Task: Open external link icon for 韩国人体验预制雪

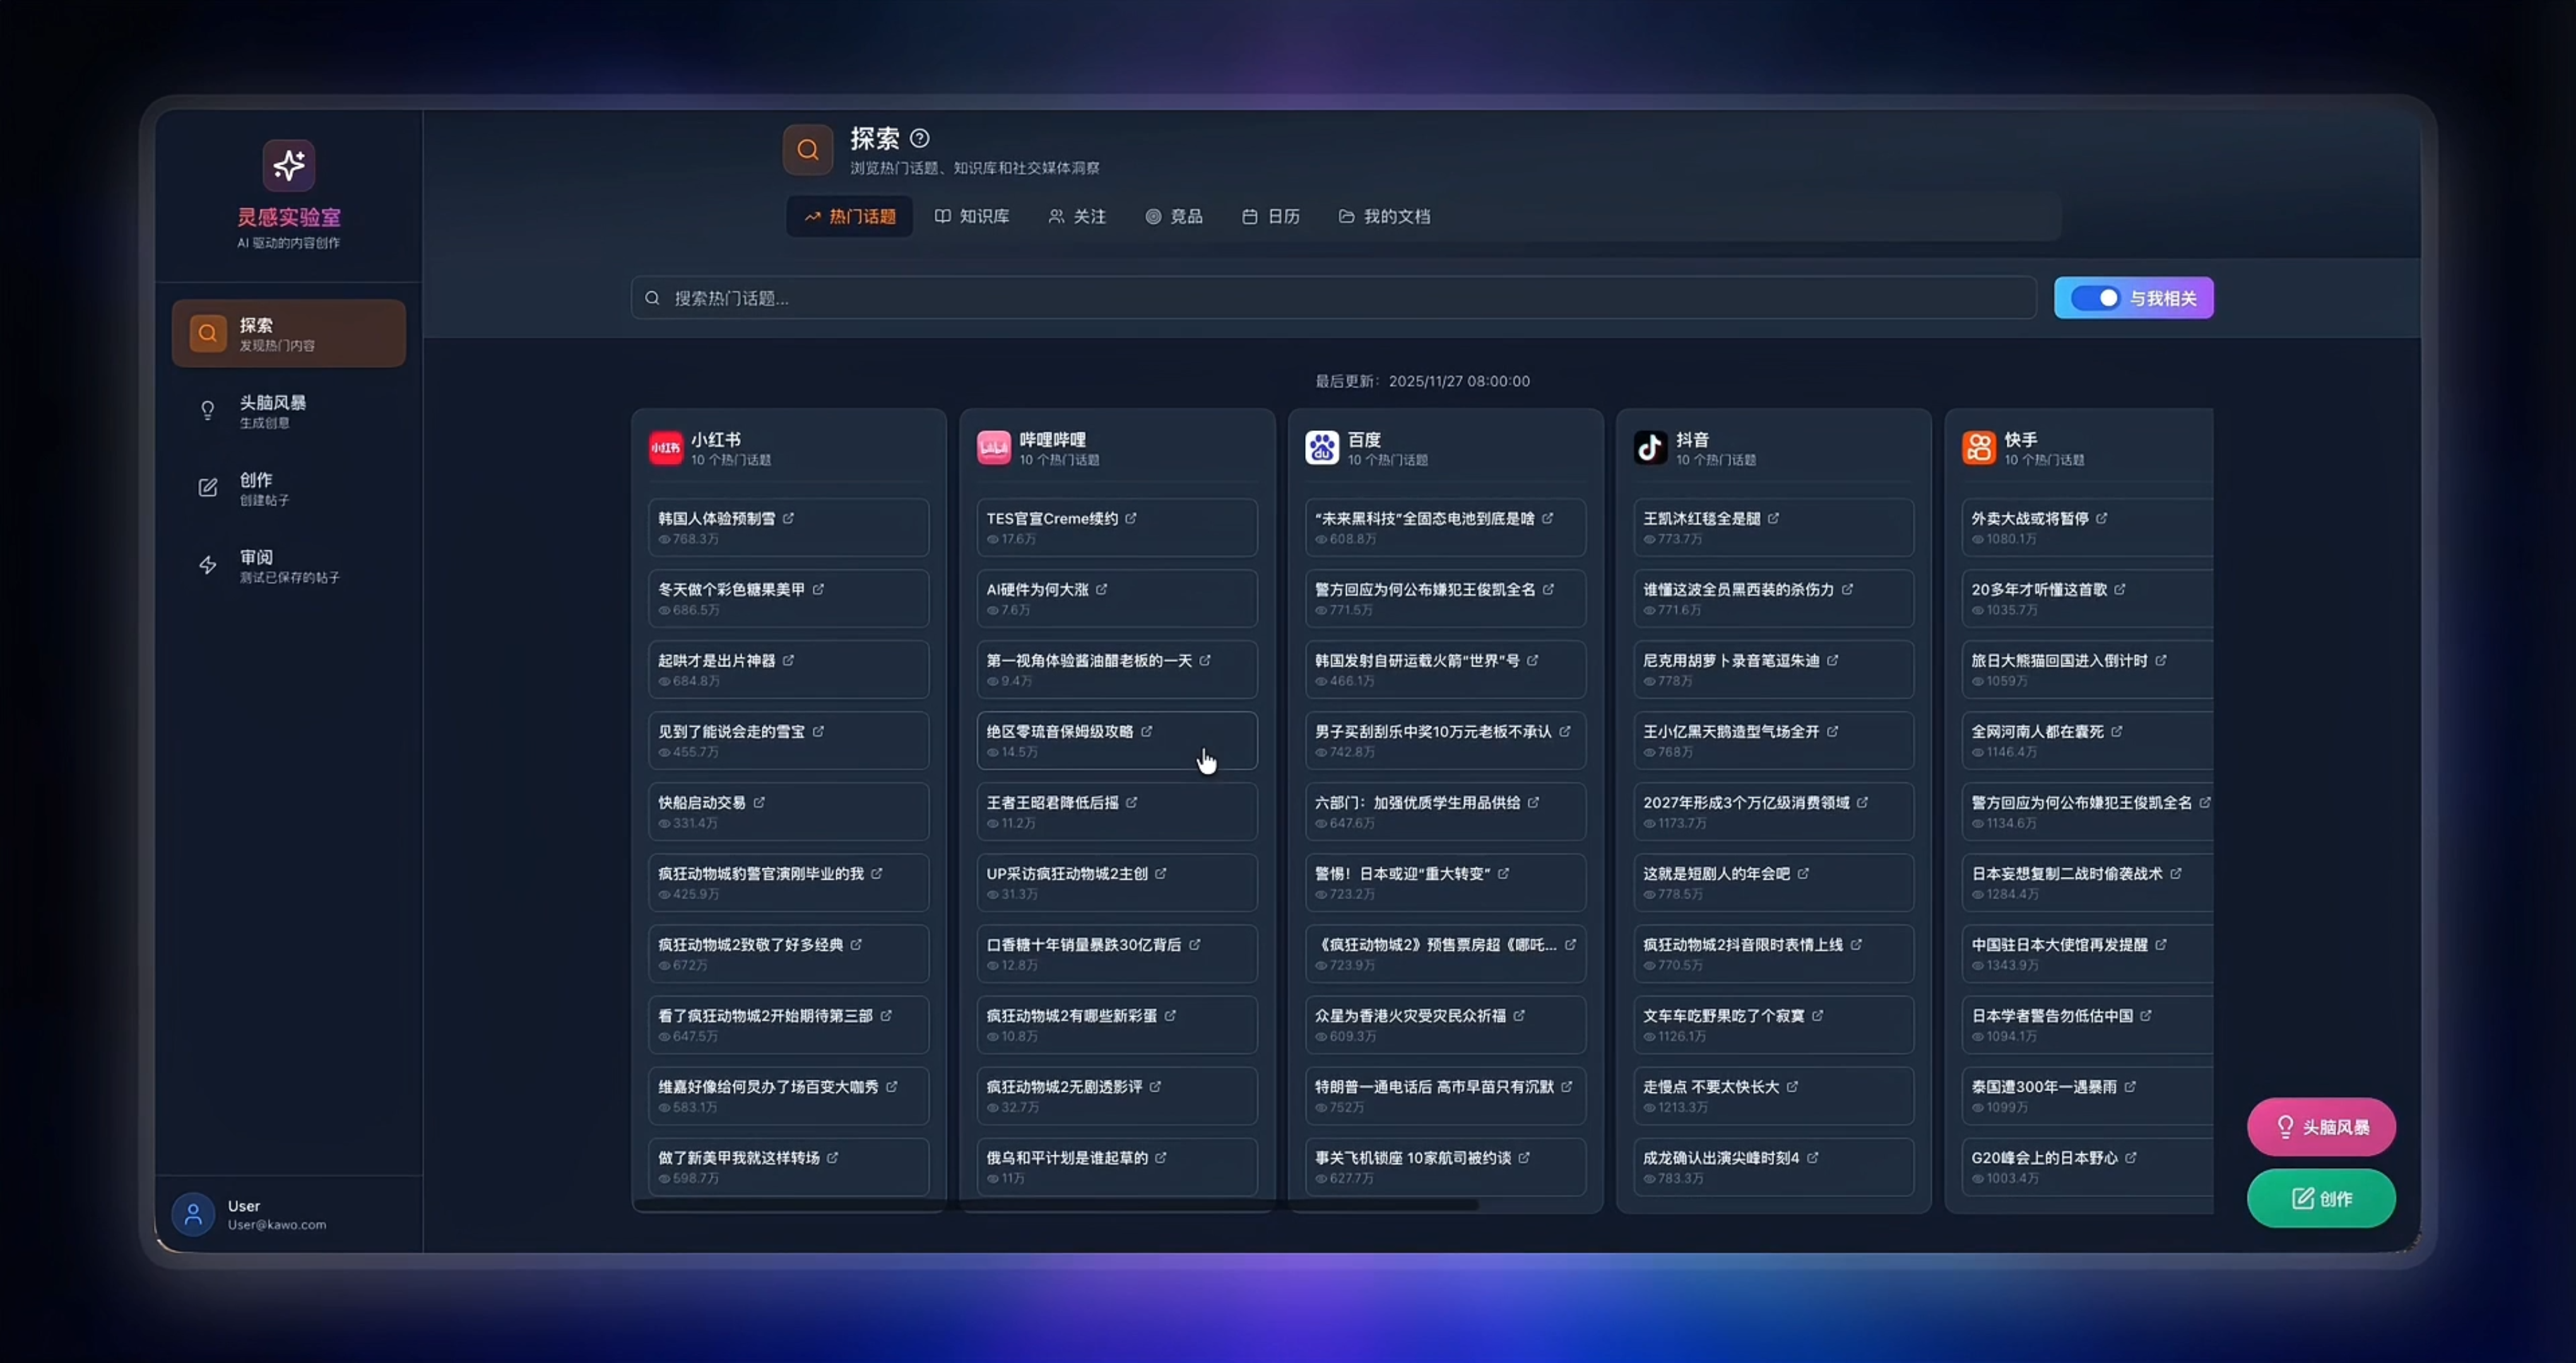Action: [x=788, y=518]
